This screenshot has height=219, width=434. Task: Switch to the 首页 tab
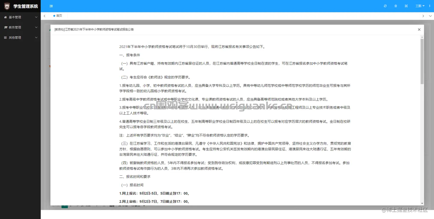click(x=58, y=16)
